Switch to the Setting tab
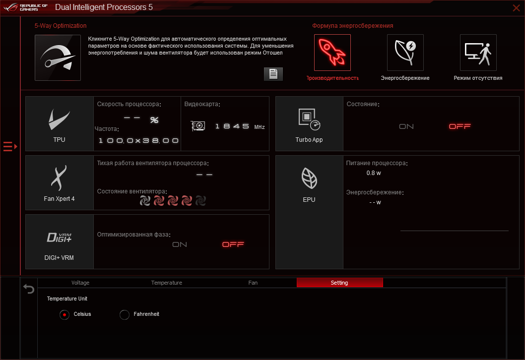This screenshot has height=360, width=525. (339, 283)
